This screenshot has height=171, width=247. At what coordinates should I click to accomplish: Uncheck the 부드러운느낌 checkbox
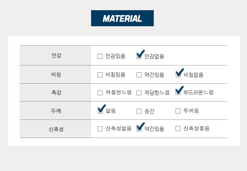pos(178,93)
